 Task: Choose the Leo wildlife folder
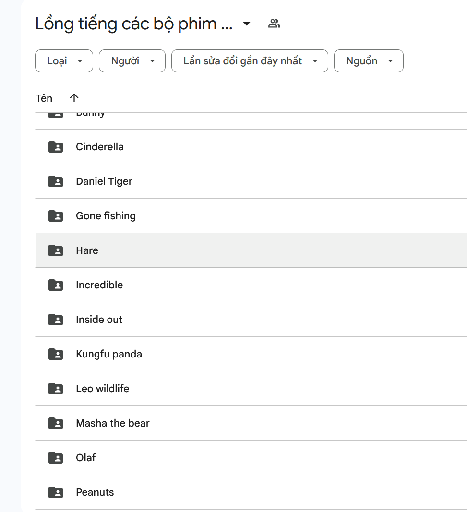tap(102, 389)
